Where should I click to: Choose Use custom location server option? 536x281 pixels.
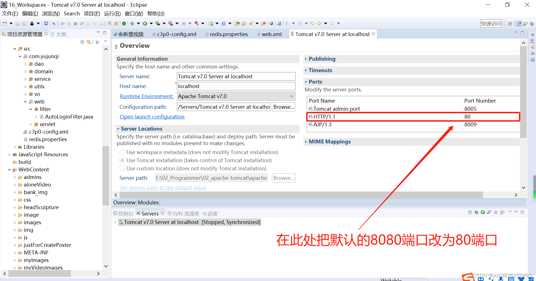point(122,168)
